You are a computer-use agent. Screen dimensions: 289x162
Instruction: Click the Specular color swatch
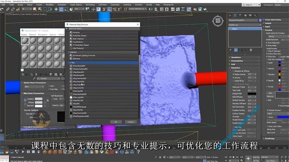tap(39, 106)
